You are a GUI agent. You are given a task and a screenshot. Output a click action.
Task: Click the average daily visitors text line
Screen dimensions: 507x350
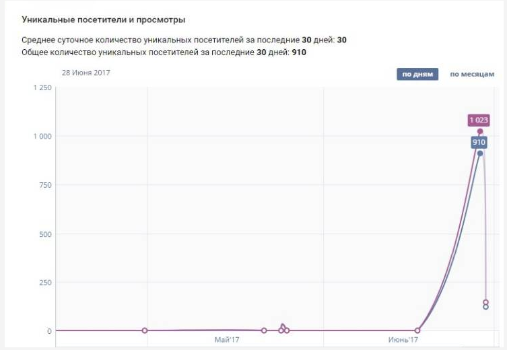[184, 40]
